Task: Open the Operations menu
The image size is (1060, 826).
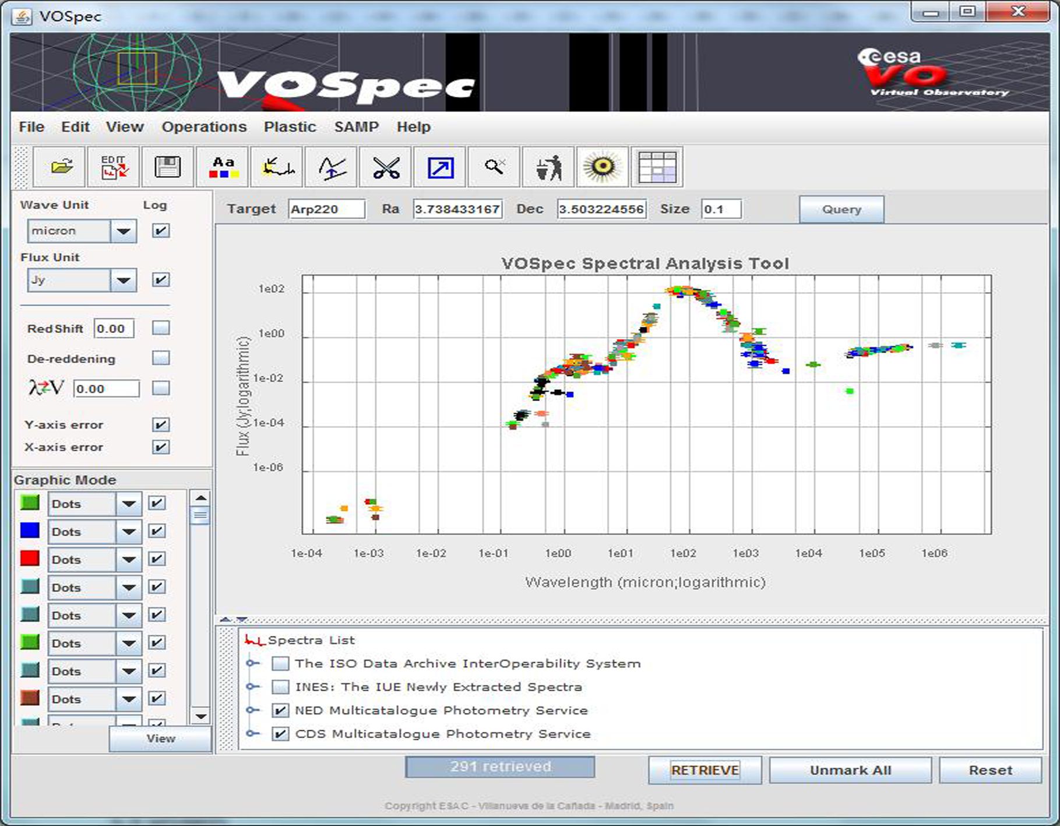Action: [204, 127]
